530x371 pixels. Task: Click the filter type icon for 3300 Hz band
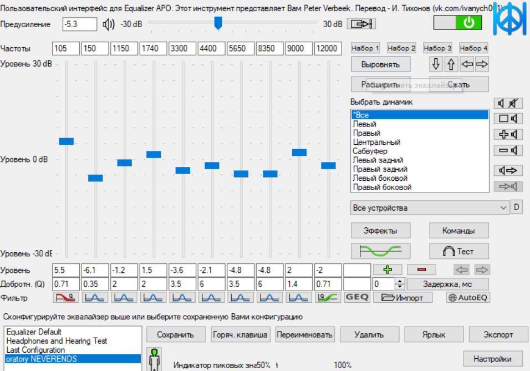(182, 298)
